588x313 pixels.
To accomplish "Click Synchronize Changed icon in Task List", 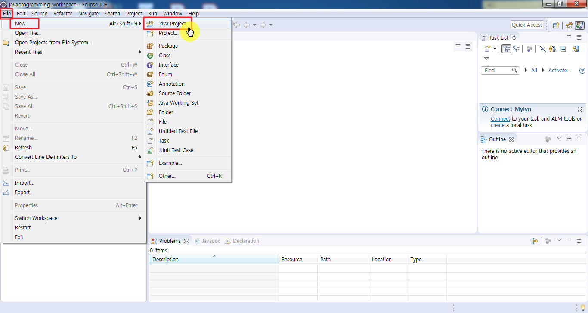I will pos(576,49).
